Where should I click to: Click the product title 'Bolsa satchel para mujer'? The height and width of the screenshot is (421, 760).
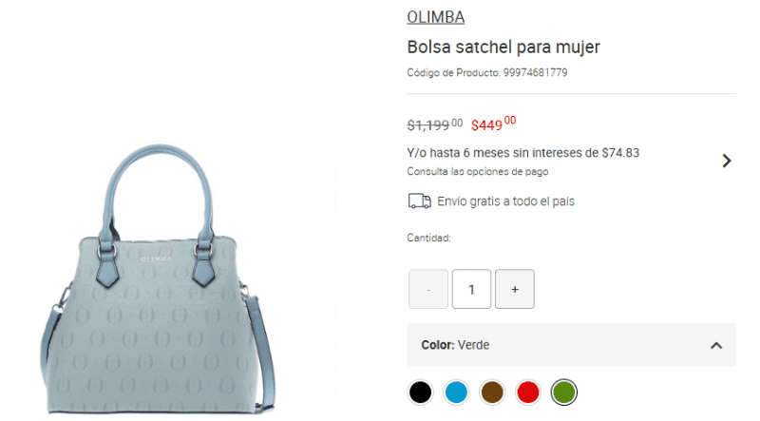(503, 48)
